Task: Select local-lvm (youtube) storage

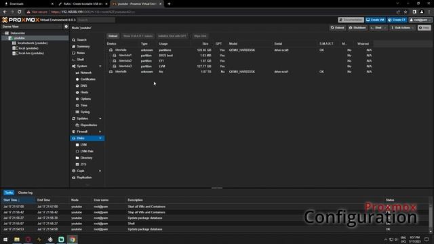Action: (31, 53)
